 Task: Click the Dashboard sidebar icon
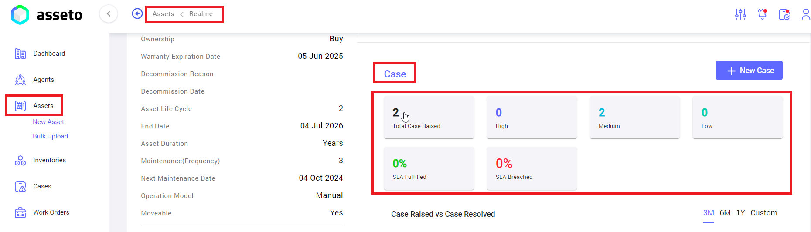[x=20, y=54]
